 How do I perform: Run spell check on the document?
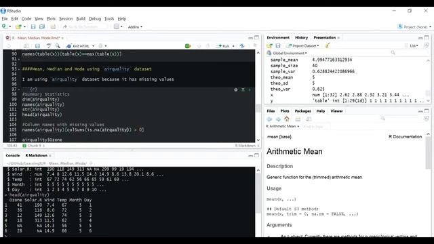pos(49,46)
